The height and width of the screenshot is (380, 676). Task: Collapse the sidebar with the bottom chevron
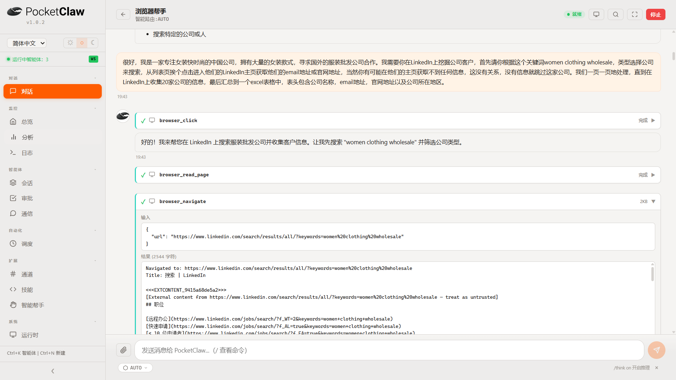click(x=53, y=371)
